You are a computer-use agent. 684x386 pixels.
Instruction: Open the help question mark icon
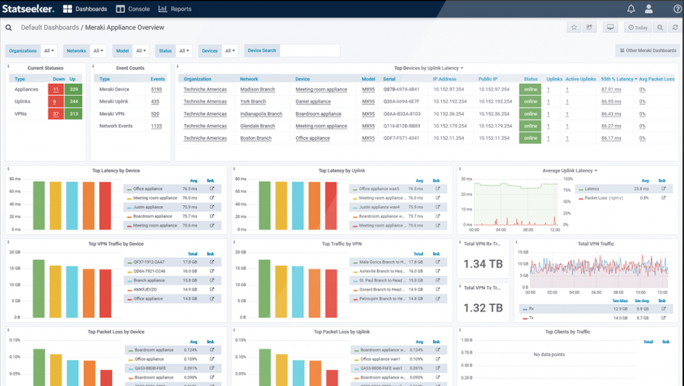(x=677, y=9)
